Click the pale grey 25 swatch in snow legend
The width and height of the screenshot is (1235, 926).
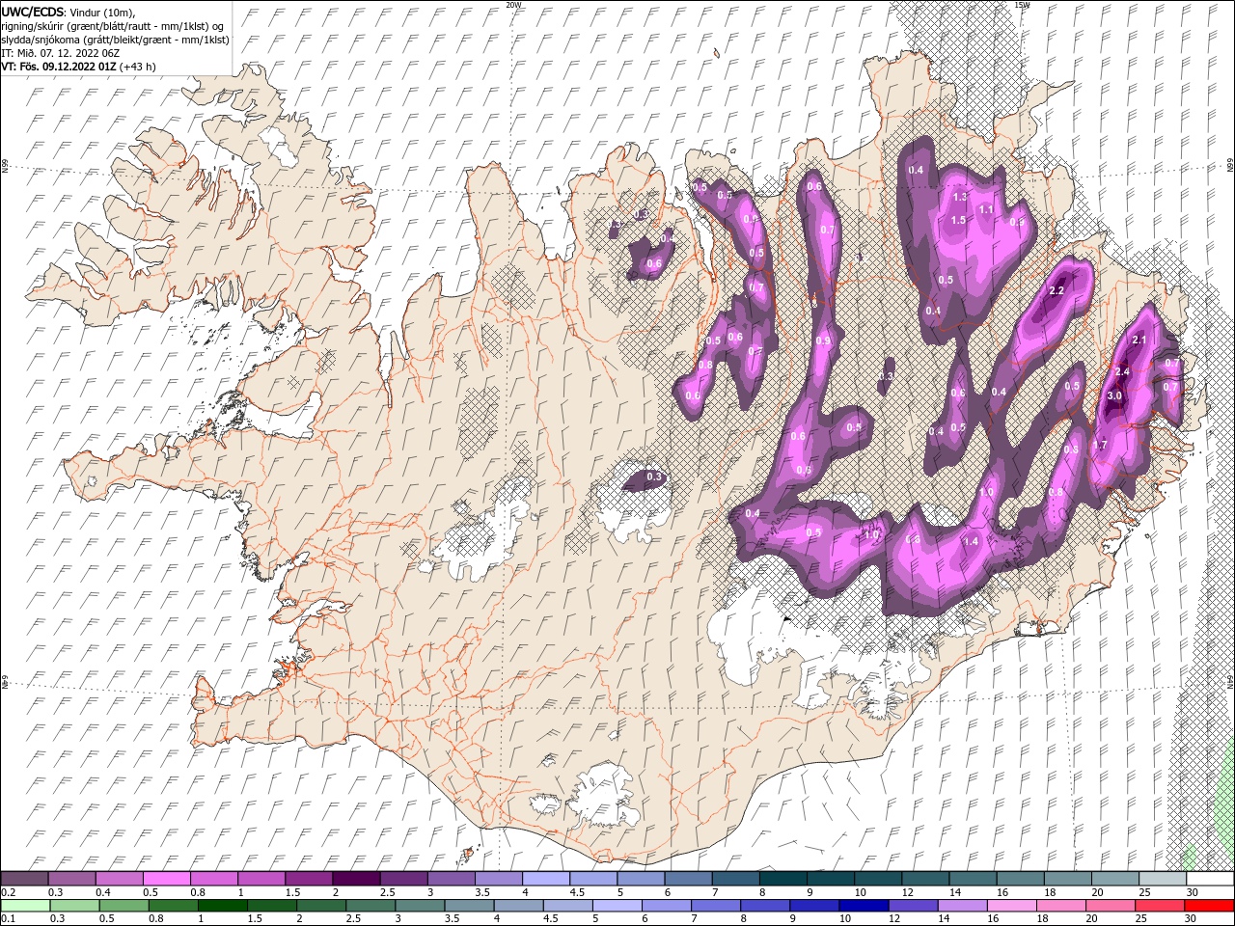[1163, 879]
